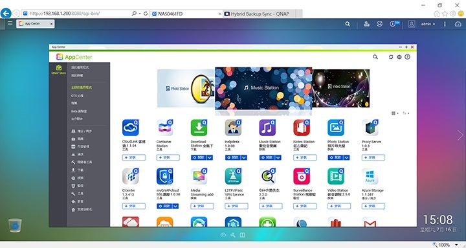
Task: Click the myQNAPcloud SSL app icon
Action: (x=164, y=176)
